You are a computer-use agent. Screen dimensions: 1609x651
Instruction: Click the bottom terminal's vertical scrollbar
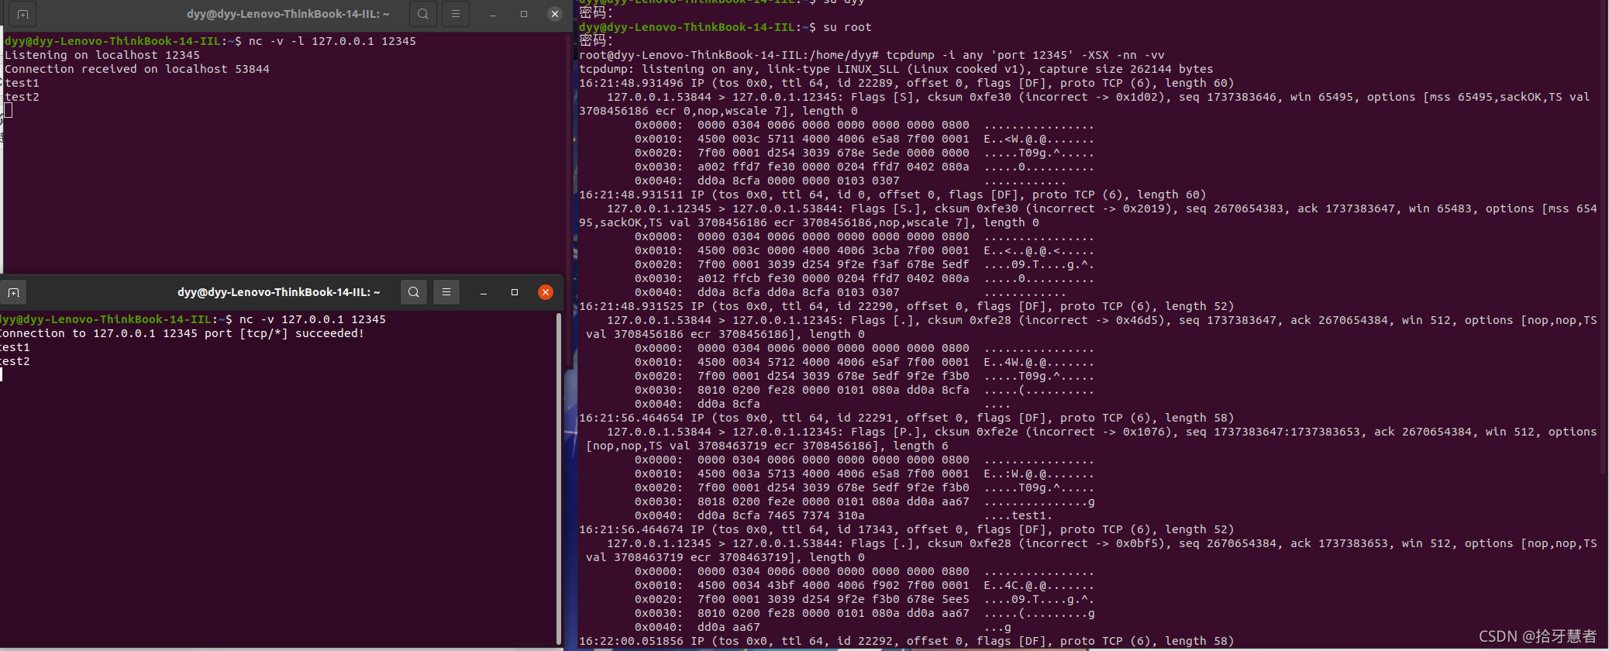pyautogui.click(x=559, y=478)
